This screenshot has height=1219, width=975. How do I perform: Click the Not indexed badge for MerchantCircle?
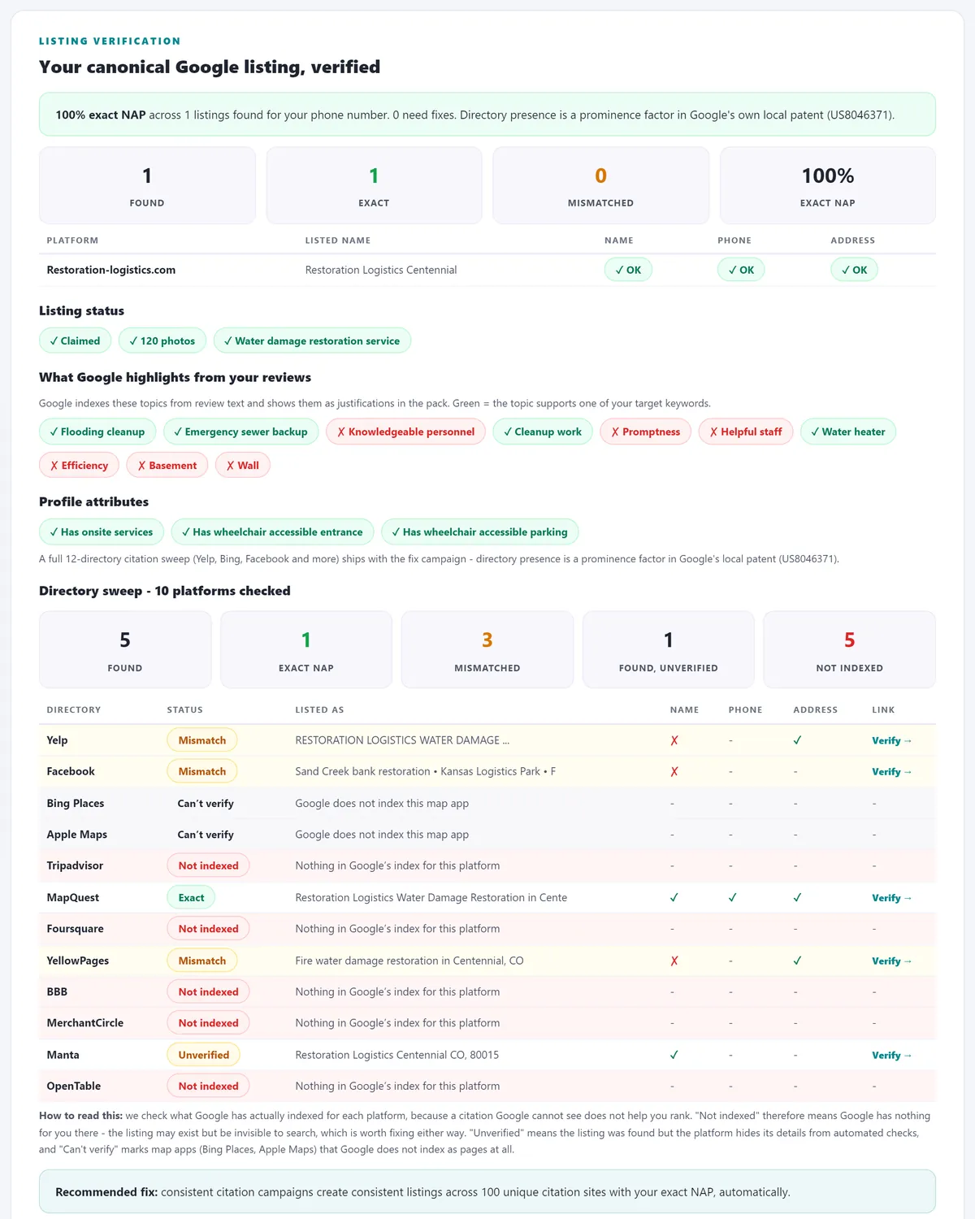208,1023
